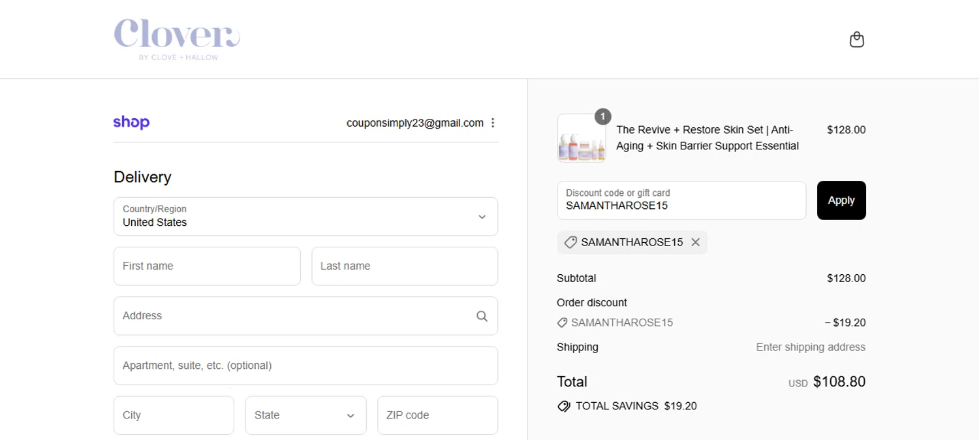
Task: Remove the SAMANTHAROSE15 discount tag
Action: coord(696,242)
